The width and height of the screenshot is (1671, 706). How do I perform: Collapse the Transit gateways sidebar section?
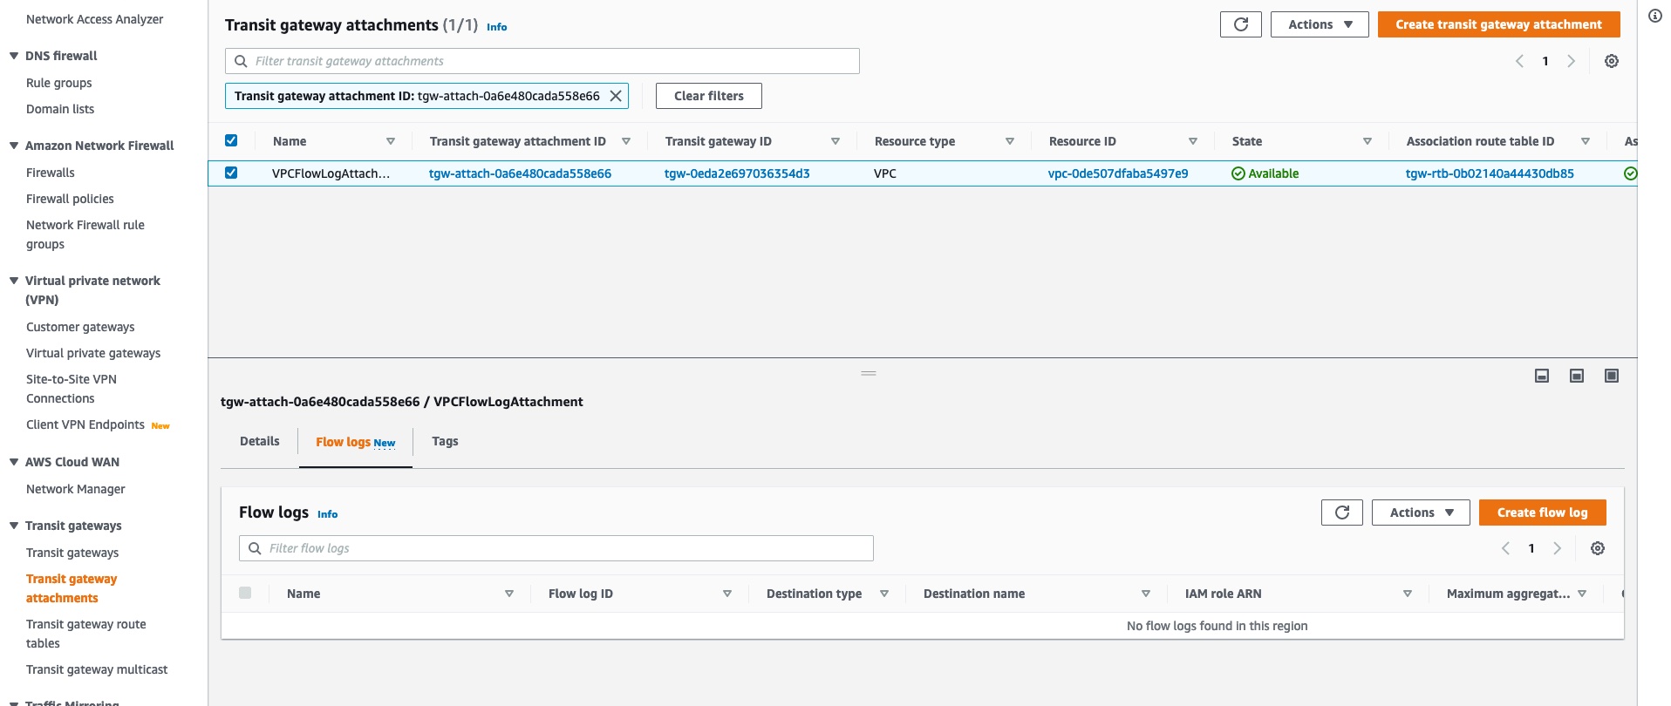coord(14,526)
